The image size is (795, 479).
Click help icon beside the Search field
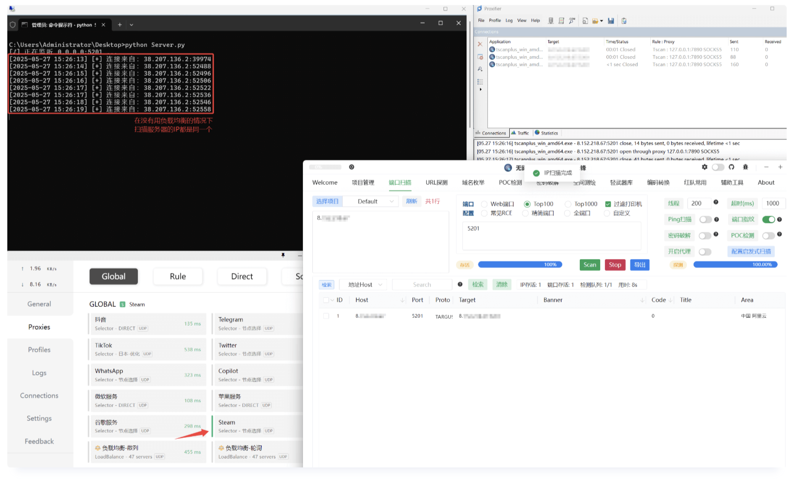coord(460,284)
